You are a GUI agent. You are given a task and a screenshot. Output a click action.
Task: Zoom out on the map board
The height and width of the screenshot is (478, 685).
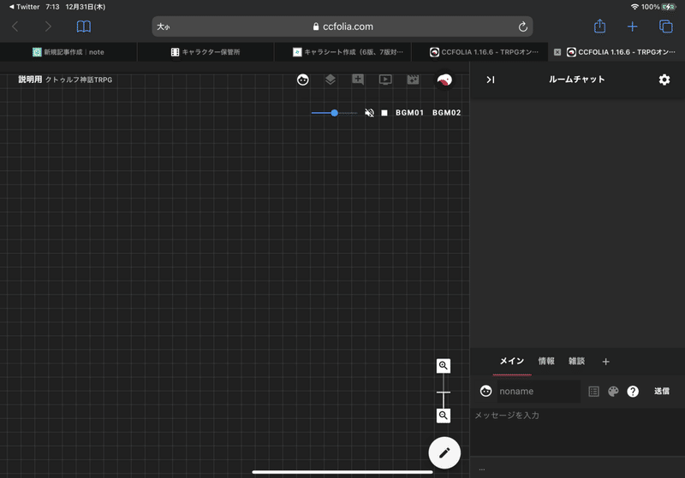pyautogui.click(x=444, y=416)
